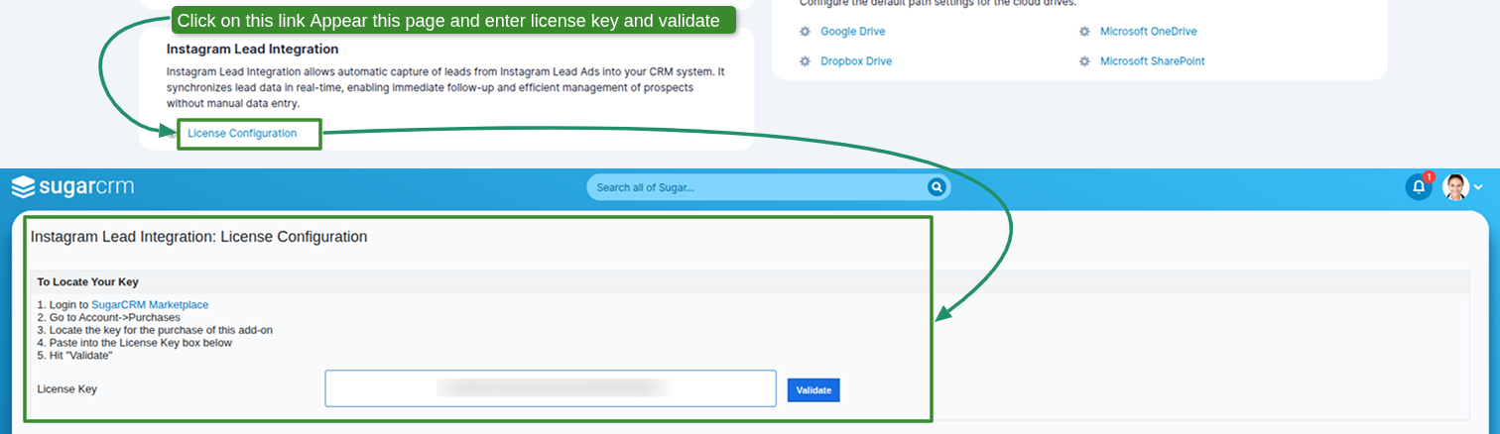Click the search magnifier icon
1500x434 pixels.
coord(937,187)
